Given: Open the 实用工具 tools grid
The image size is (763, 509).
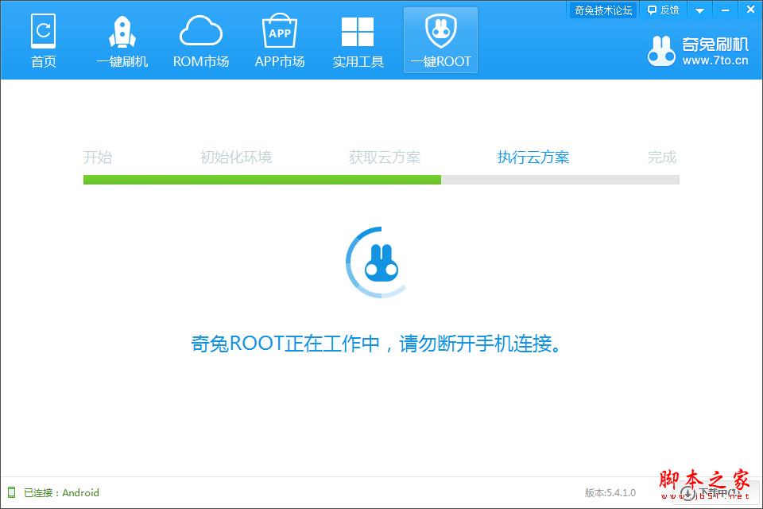Looking at the screenshot, I should click(358, 41).
